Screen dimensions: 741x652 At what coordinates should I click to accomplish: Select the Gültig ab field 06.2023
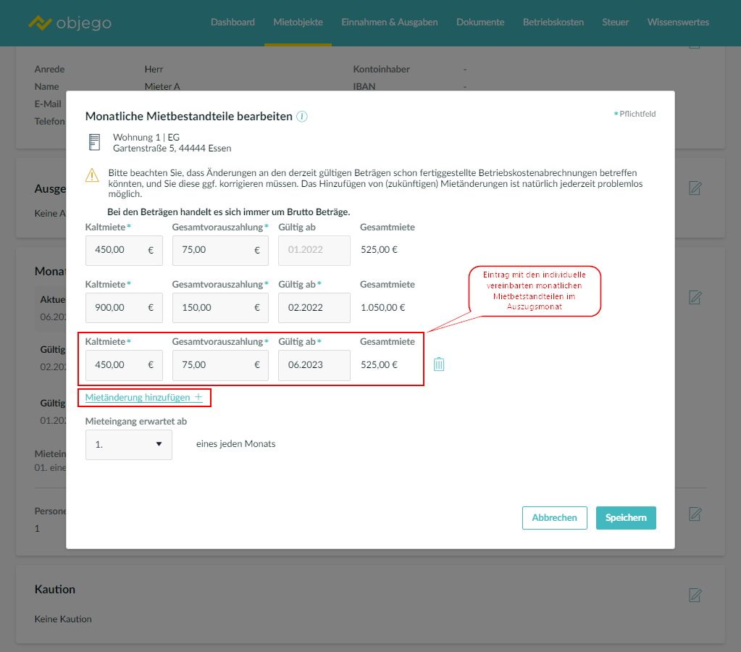314,365
